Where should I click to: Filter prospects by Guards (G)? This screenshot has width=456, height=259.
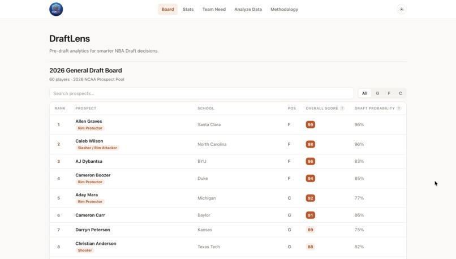click(377, 93)
